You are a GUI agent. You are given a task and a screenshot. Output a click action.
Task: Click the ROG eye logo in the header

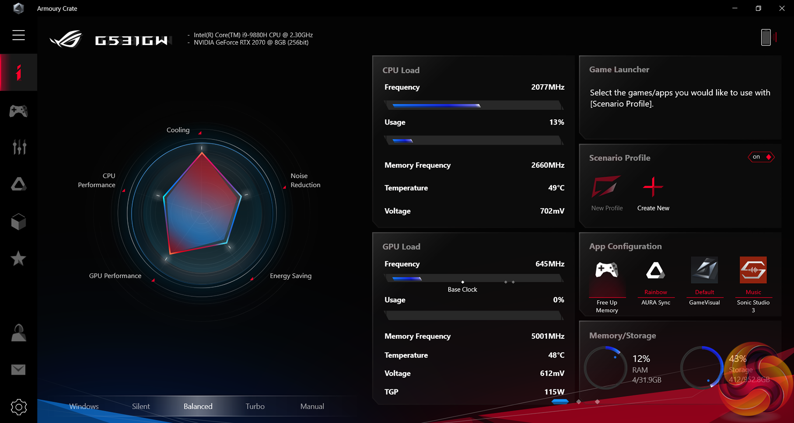(66, 39)
